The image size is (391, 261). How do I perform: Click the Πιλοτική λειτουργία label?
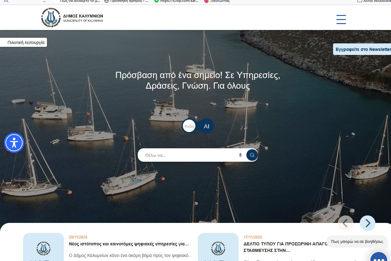click(x=26, y=42)
